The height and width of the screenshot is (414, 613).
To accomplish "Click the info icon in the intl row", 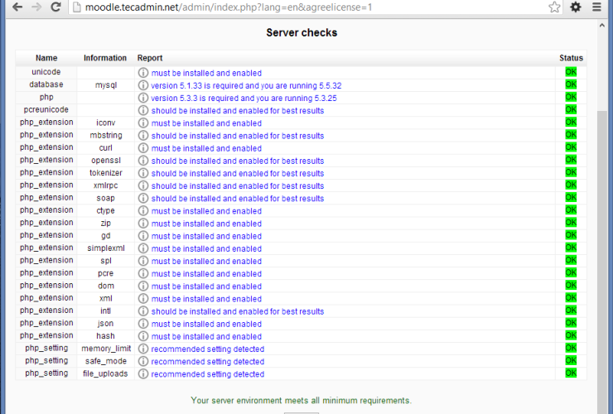I will [x=143, y=311].
